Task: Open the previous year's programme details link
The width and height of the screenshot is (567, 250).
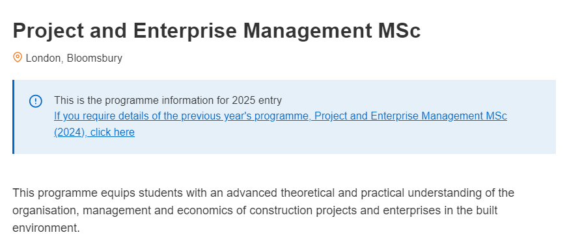Action: [x=281, y=124]
